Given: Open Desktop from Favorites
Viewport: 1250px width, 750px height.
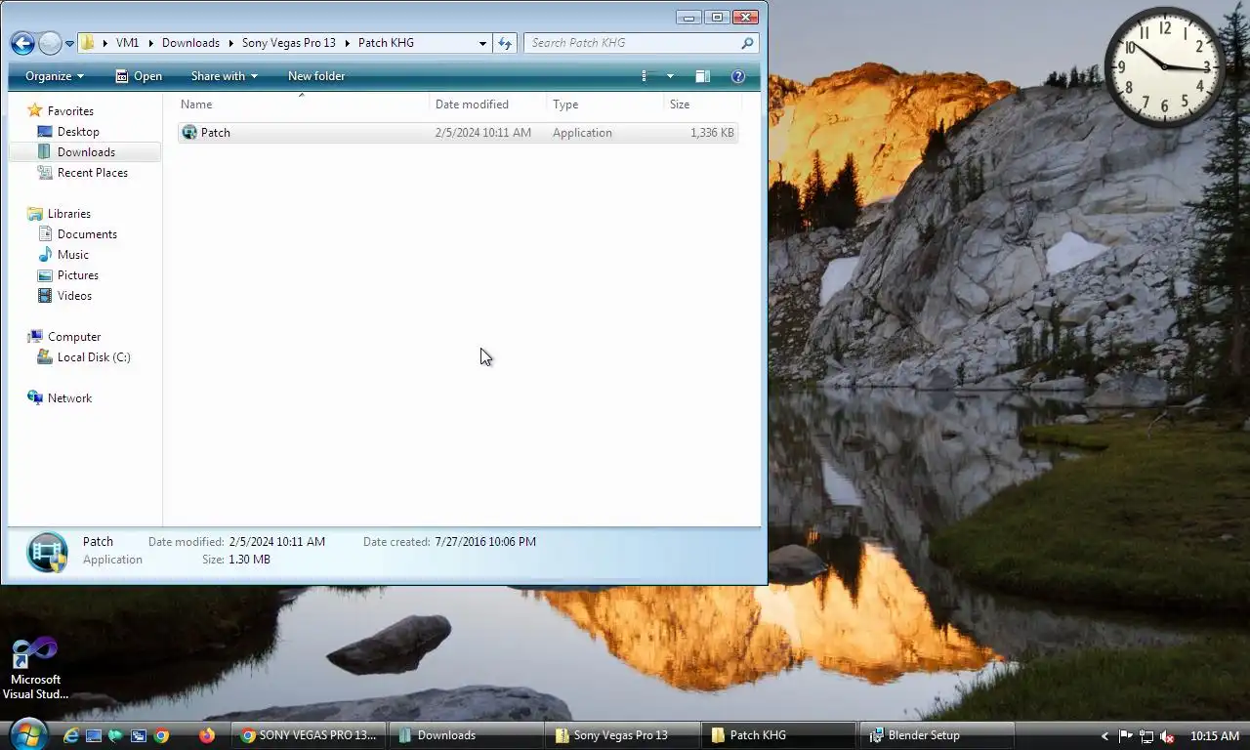Looking at the screenshot, I should point(78,132).
